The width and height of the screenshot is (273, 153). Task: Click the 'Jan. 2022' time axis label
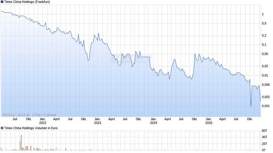[43, 121]
